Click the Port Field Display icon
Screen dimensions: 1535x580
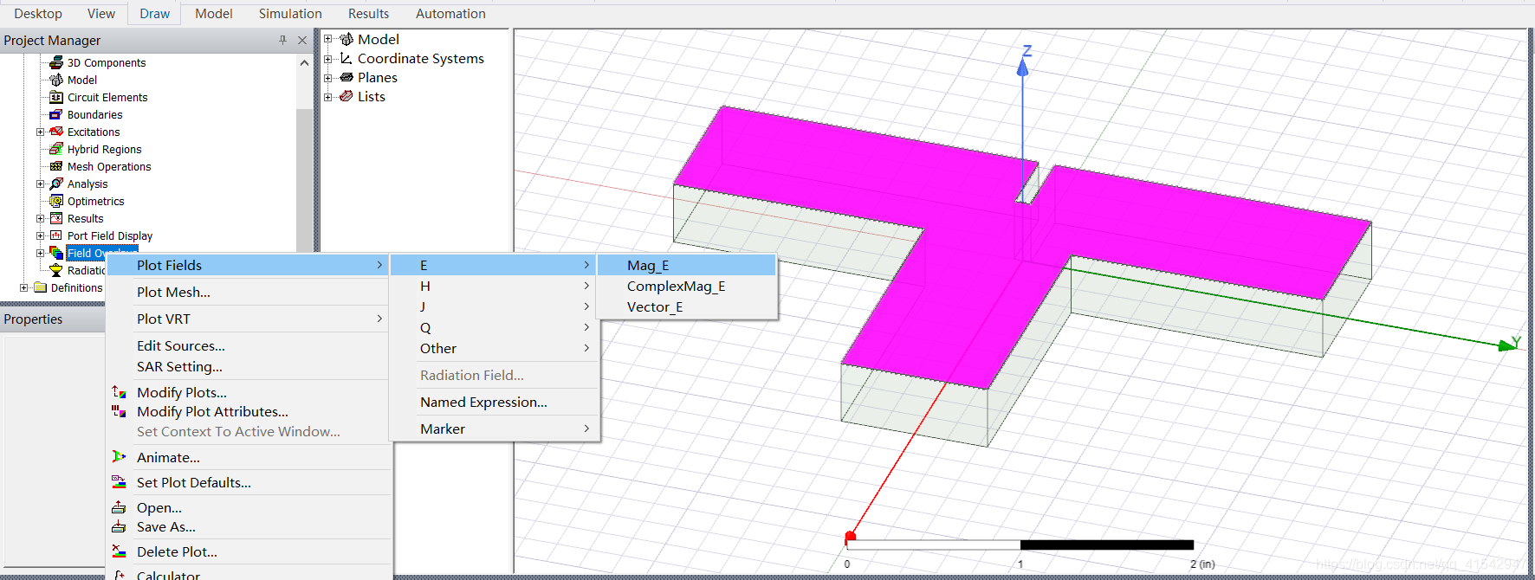pyautogui.click(x=56, y=235)
